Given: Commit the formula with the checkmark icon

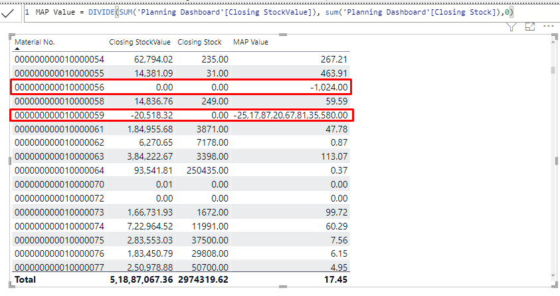Looking at the screenshot, I should click(7, 13).
